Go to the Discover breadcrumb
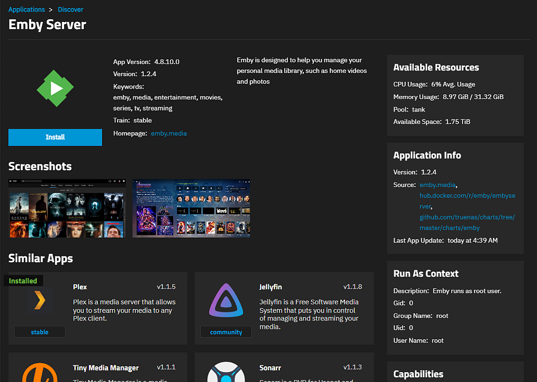The width and height of the screenshot is (537, 382). pyautogui.click(x=71, y=9)
